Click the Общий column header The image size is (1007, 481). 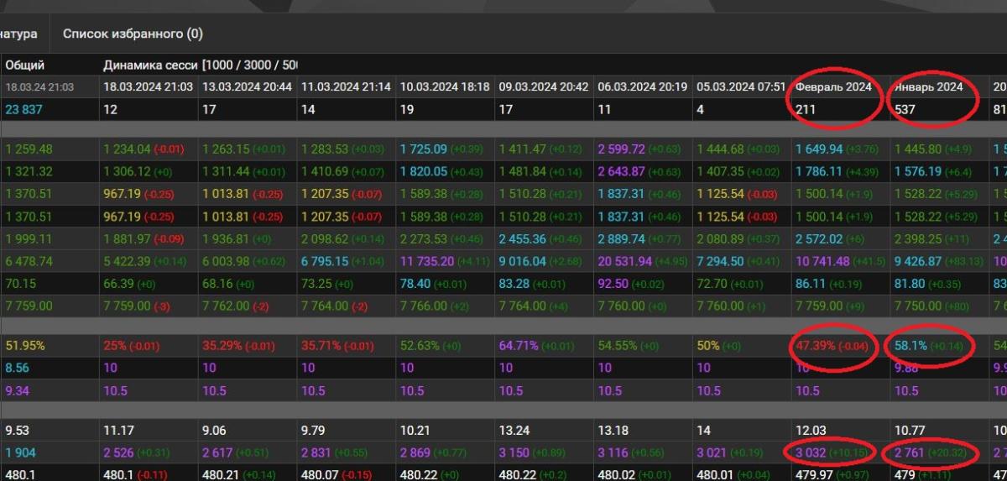[x=25, y=65]
